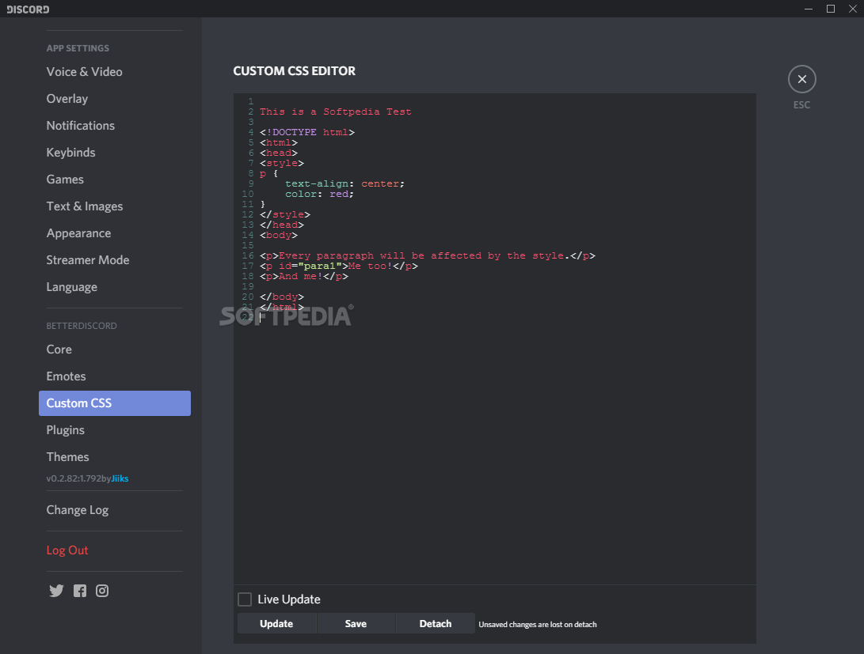Open Text & Images settings
Viewport: 864px width, 654px height.
point(84,206)
